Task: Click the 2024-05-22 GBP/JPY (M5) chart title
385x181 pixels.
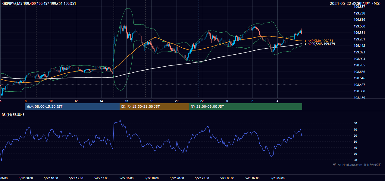Action: 356,4
